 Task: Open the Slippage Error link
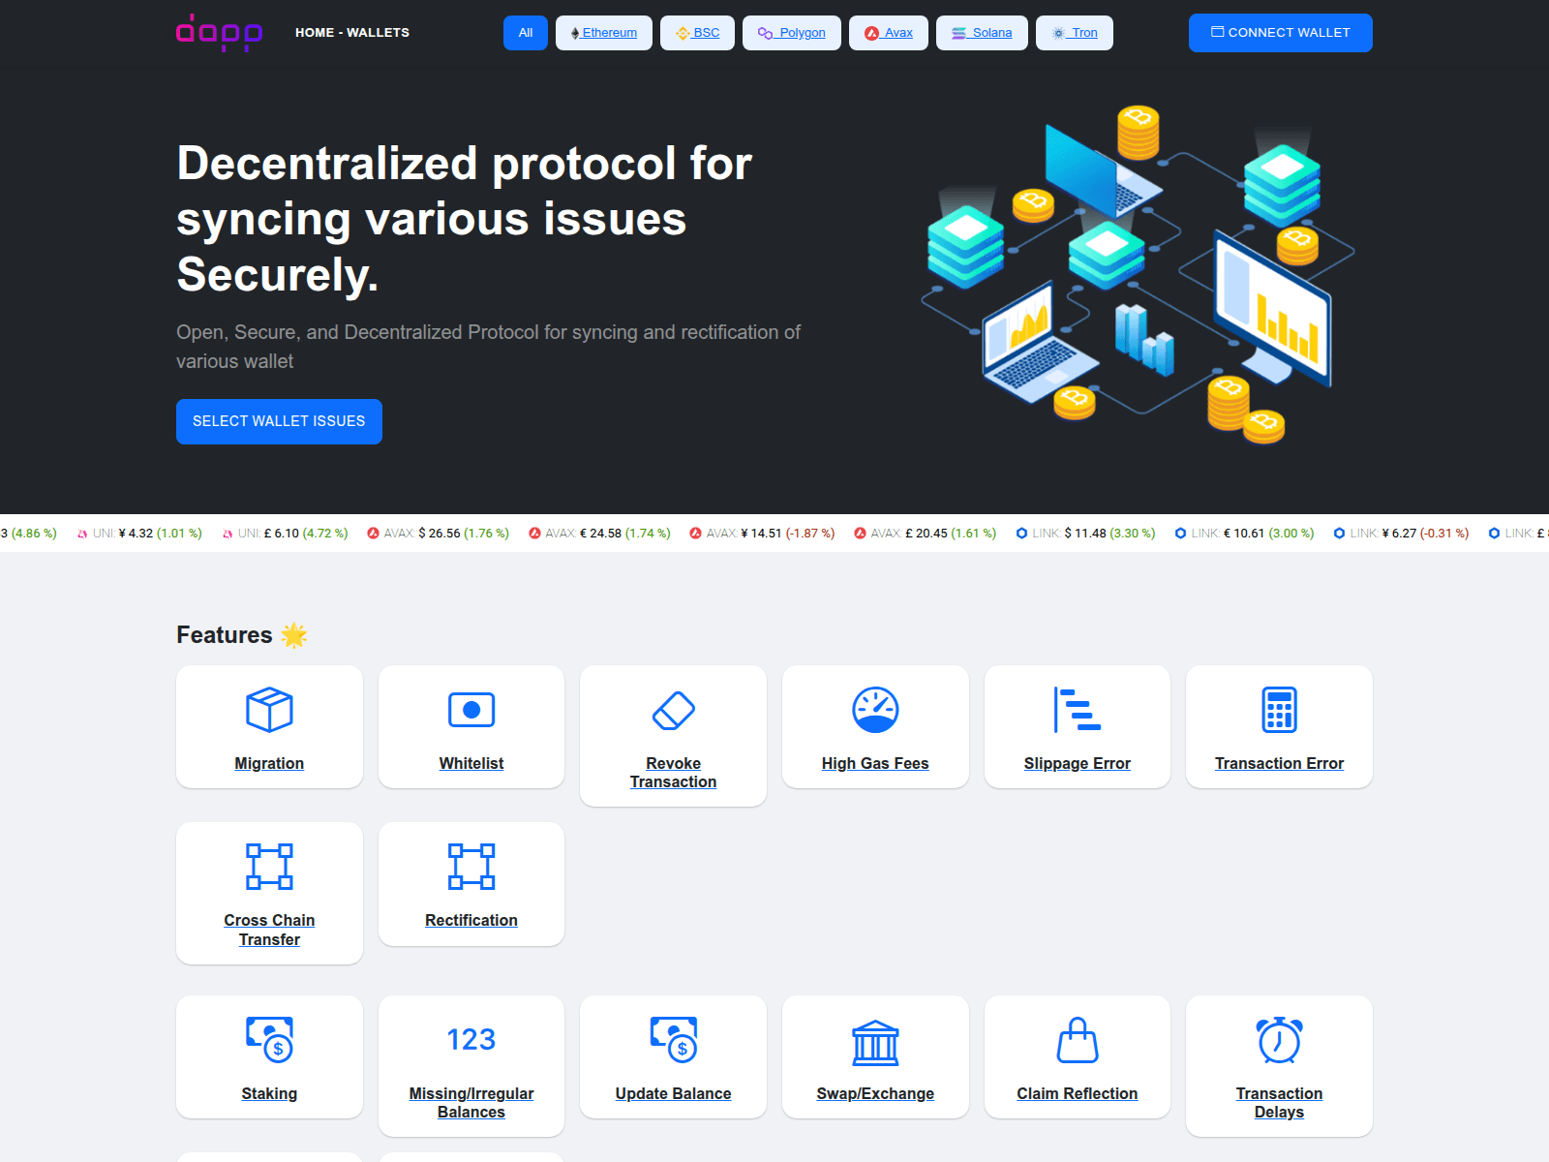1078,764
